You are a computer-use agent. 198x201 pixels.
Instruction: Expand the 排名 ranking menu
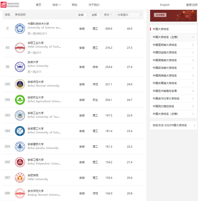(56, 5)
